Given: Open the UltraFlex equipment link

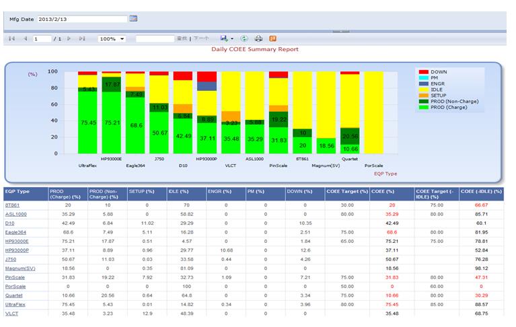Looking at the screenshot, I should point(14,304).
